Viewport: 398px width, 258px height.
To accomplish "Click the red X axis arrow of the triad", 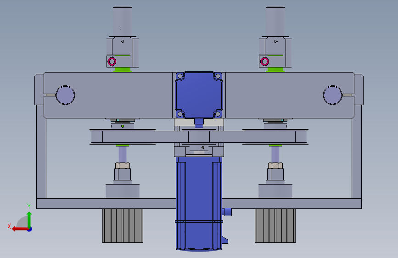I will point(20,229).
